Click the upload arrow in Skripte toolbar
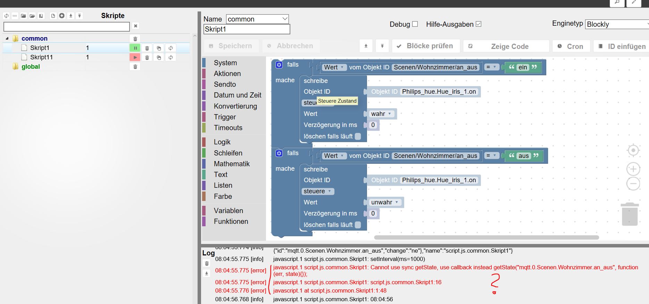Viewport: 649px width, 304px height. (x=80, y=16)
